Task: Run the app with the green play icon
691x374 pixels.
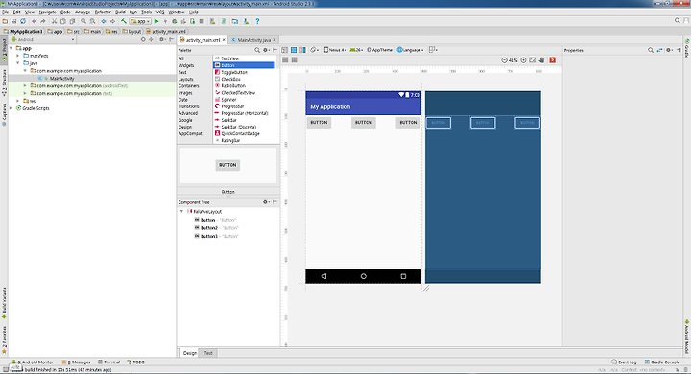Action: point(156,21)
